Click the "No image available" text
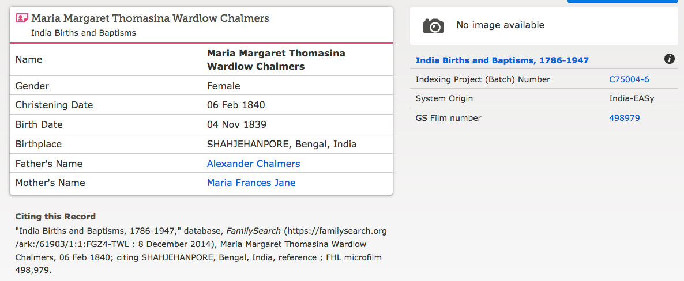Image resolution: width=684 pixels, height=281 pixels. pos(500,25)
